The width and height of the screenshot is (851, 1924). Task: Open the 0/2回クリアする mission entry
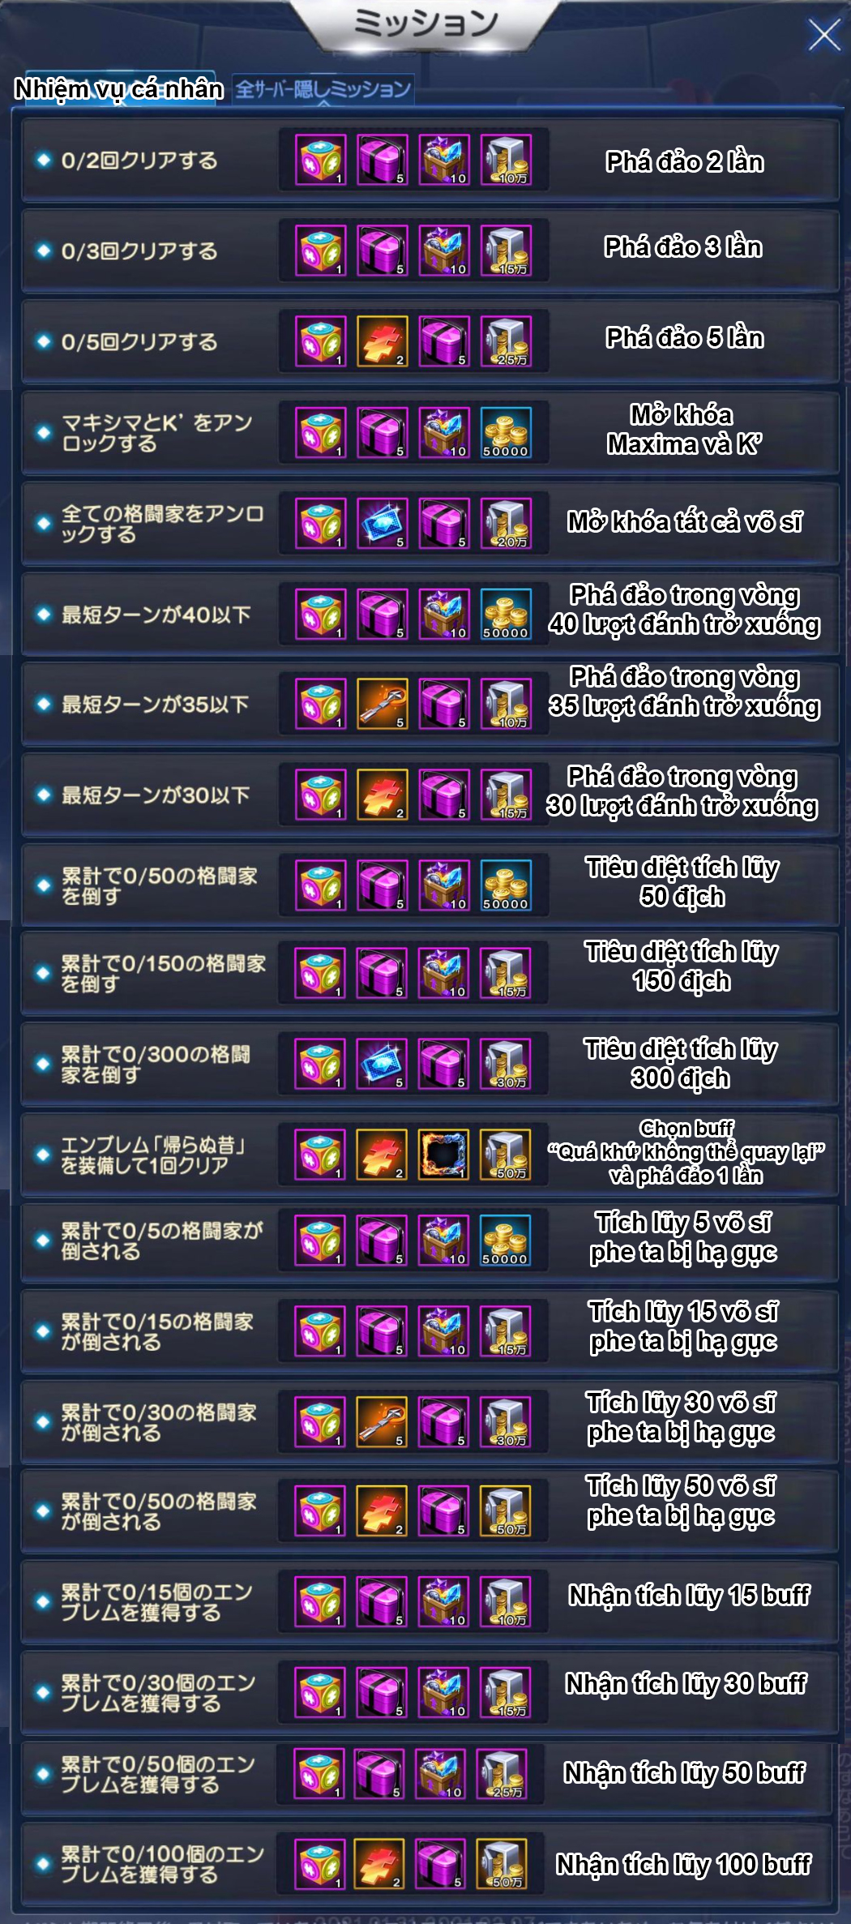click(430, 161)
